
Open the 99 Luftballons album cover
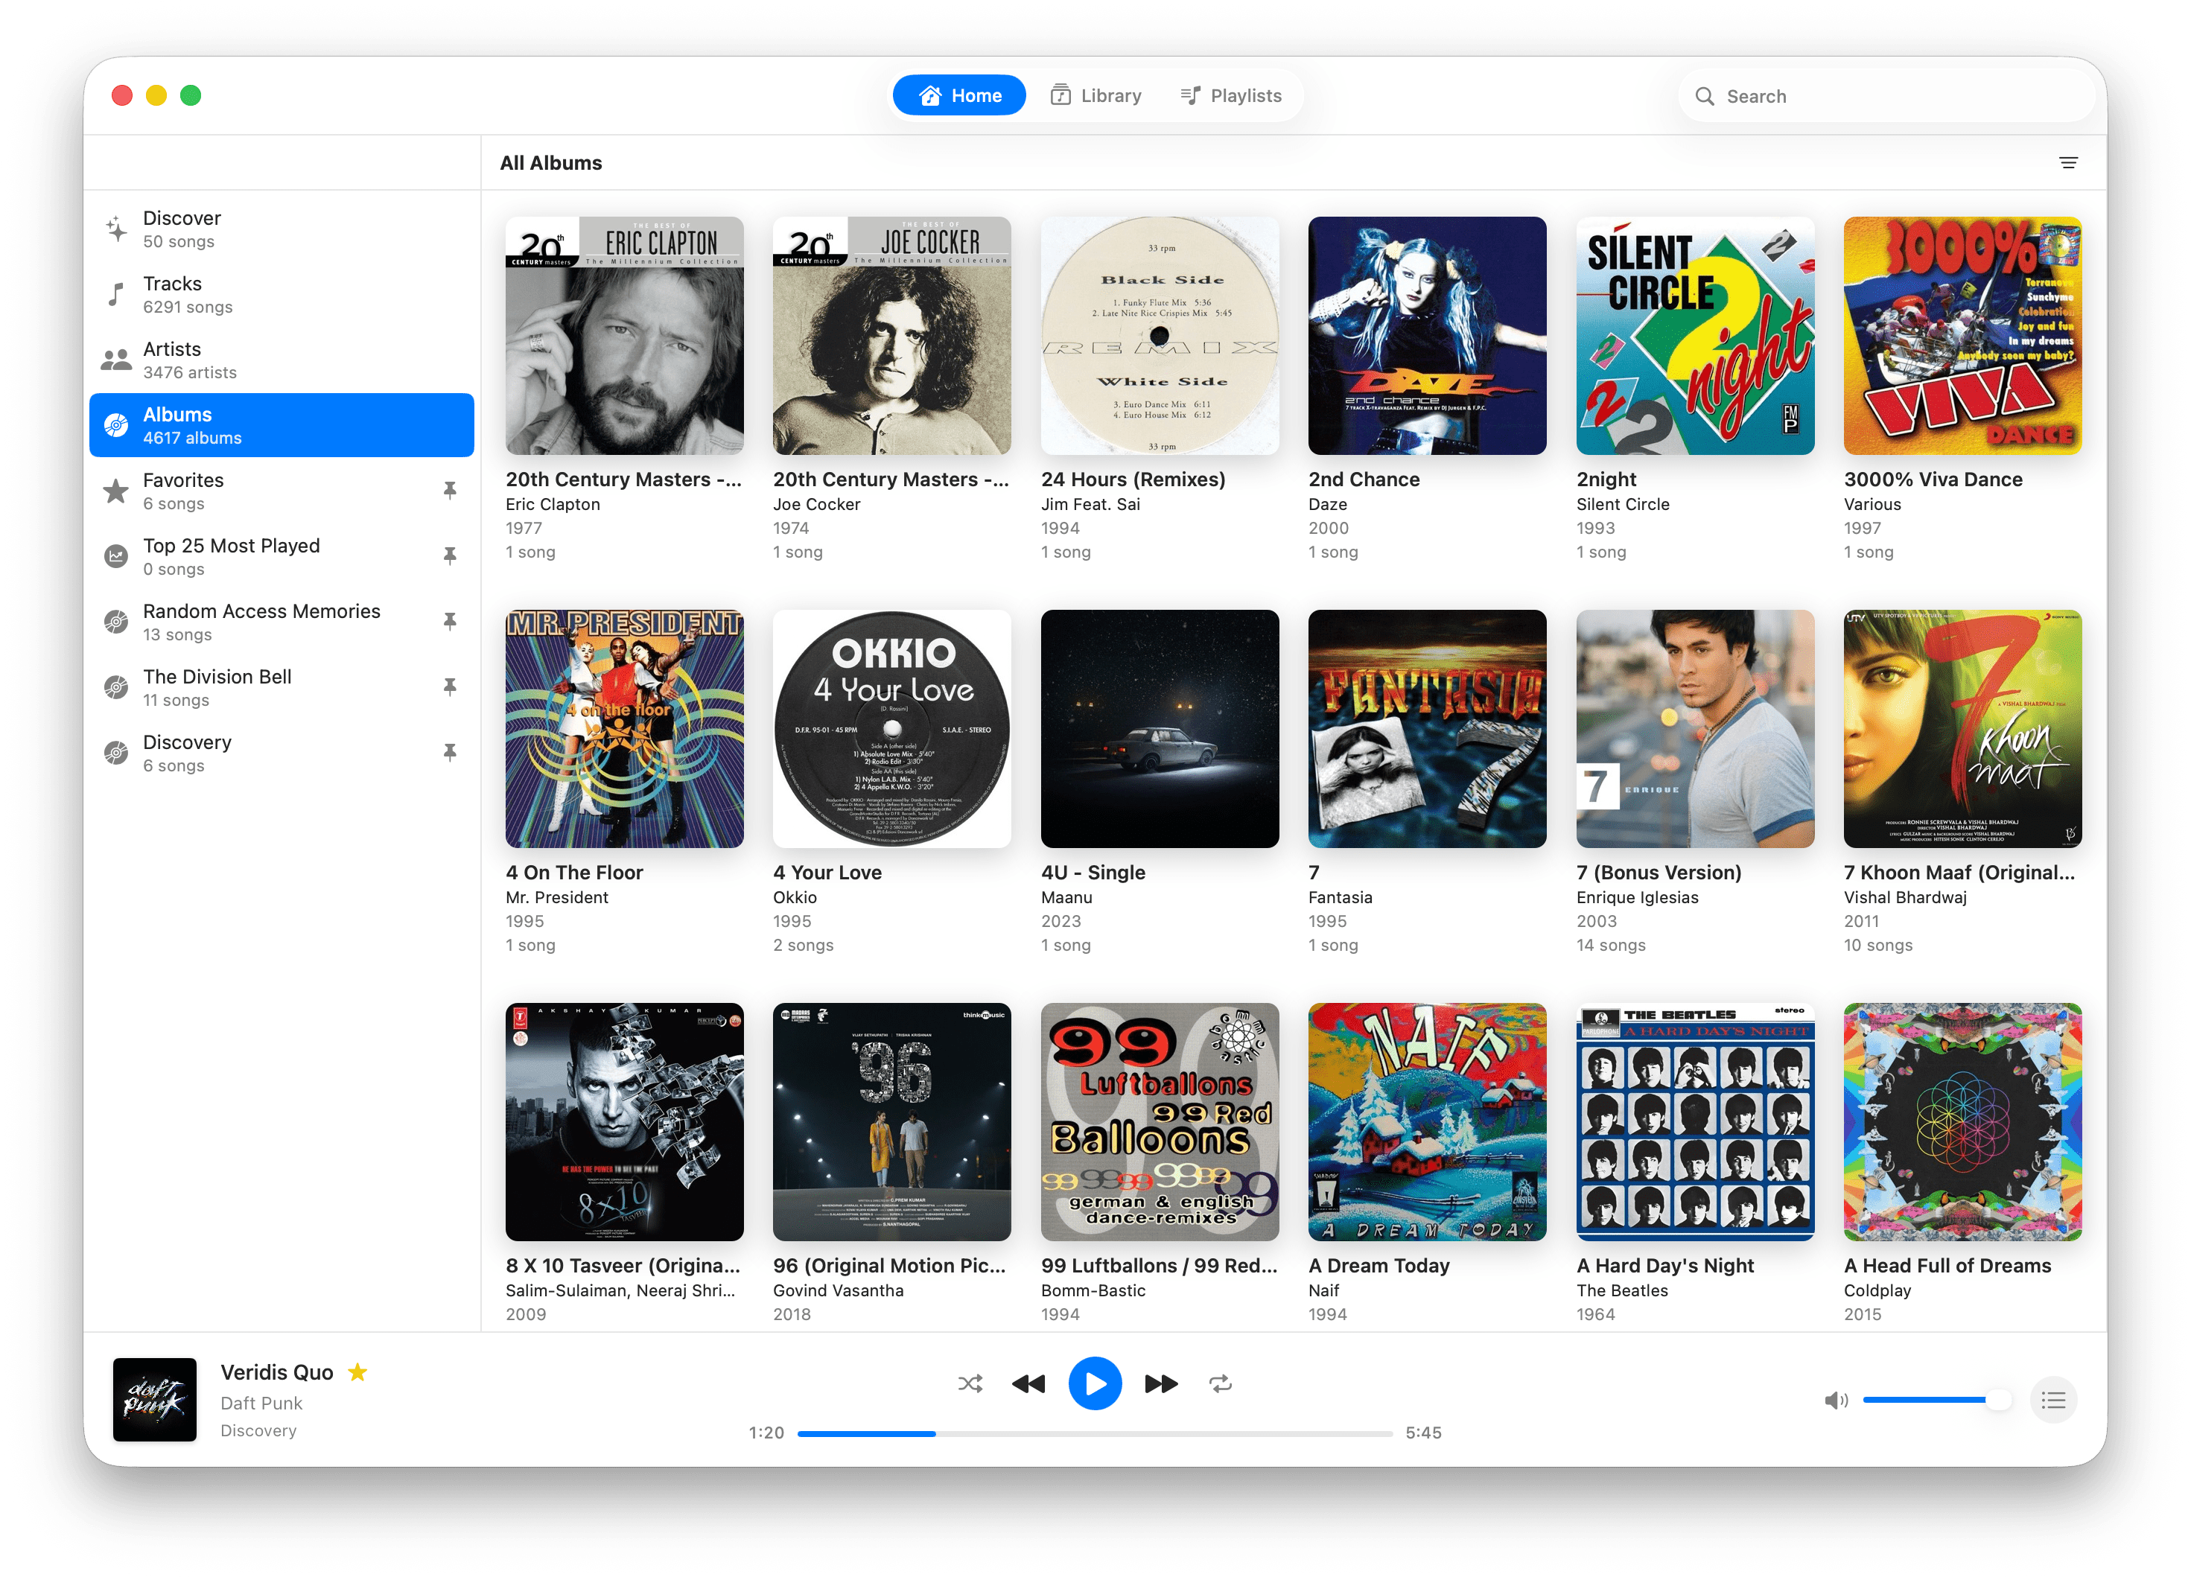tap(1160, 1122)
